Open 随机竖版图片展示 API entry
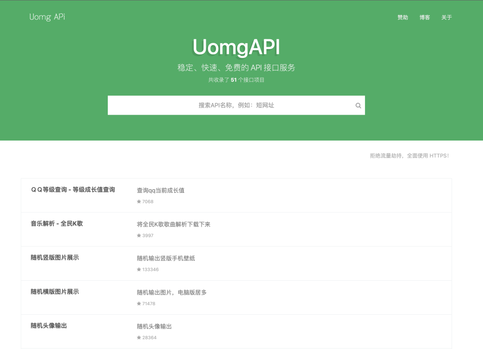Image resolution: width=483 pixels, height=349 pixels. pyautogui.click(x=55, y=258)
